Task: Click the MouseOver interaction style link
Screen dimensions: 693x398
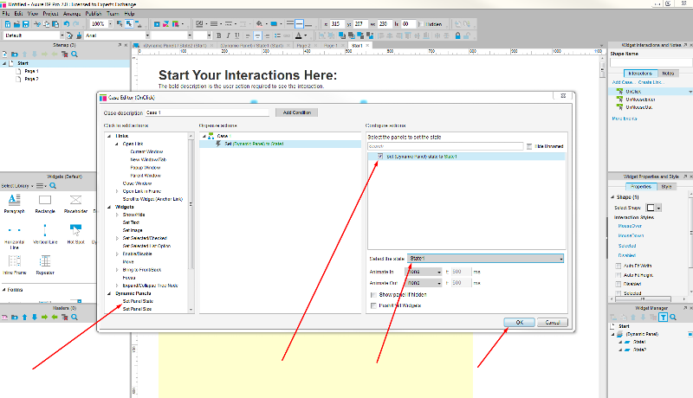Action: tap(630, 226)
